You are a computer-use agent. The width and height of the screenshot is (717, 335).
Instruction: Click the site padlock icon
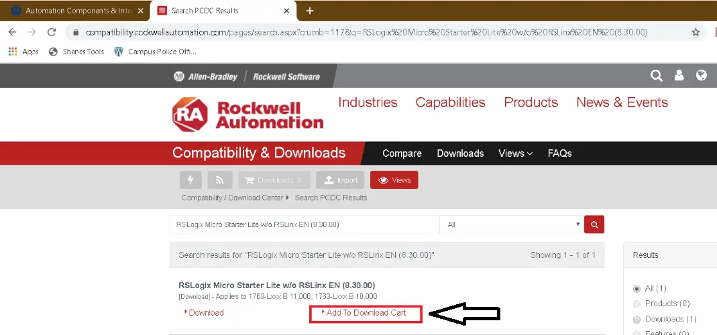click(x=76, y=32)
